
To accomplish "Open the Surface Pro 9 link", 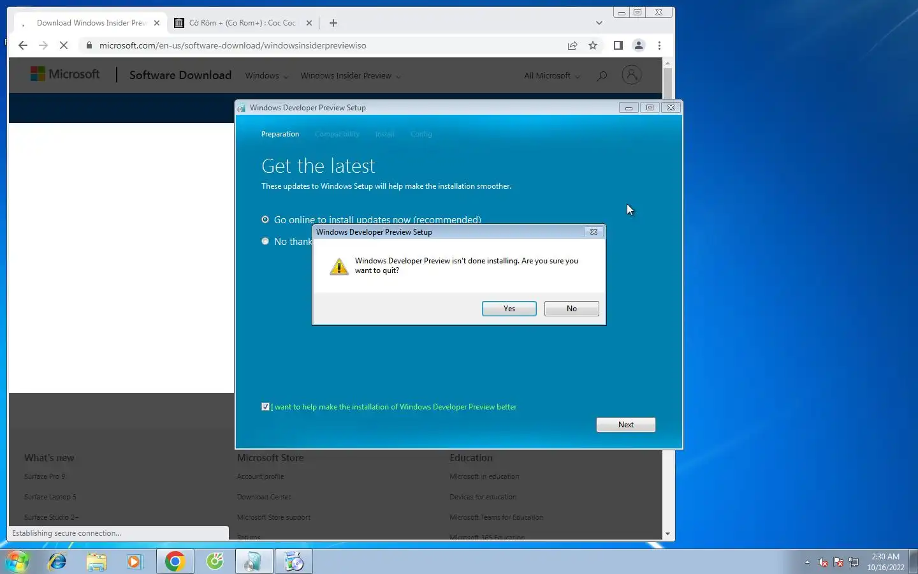I will coord(45,476).
